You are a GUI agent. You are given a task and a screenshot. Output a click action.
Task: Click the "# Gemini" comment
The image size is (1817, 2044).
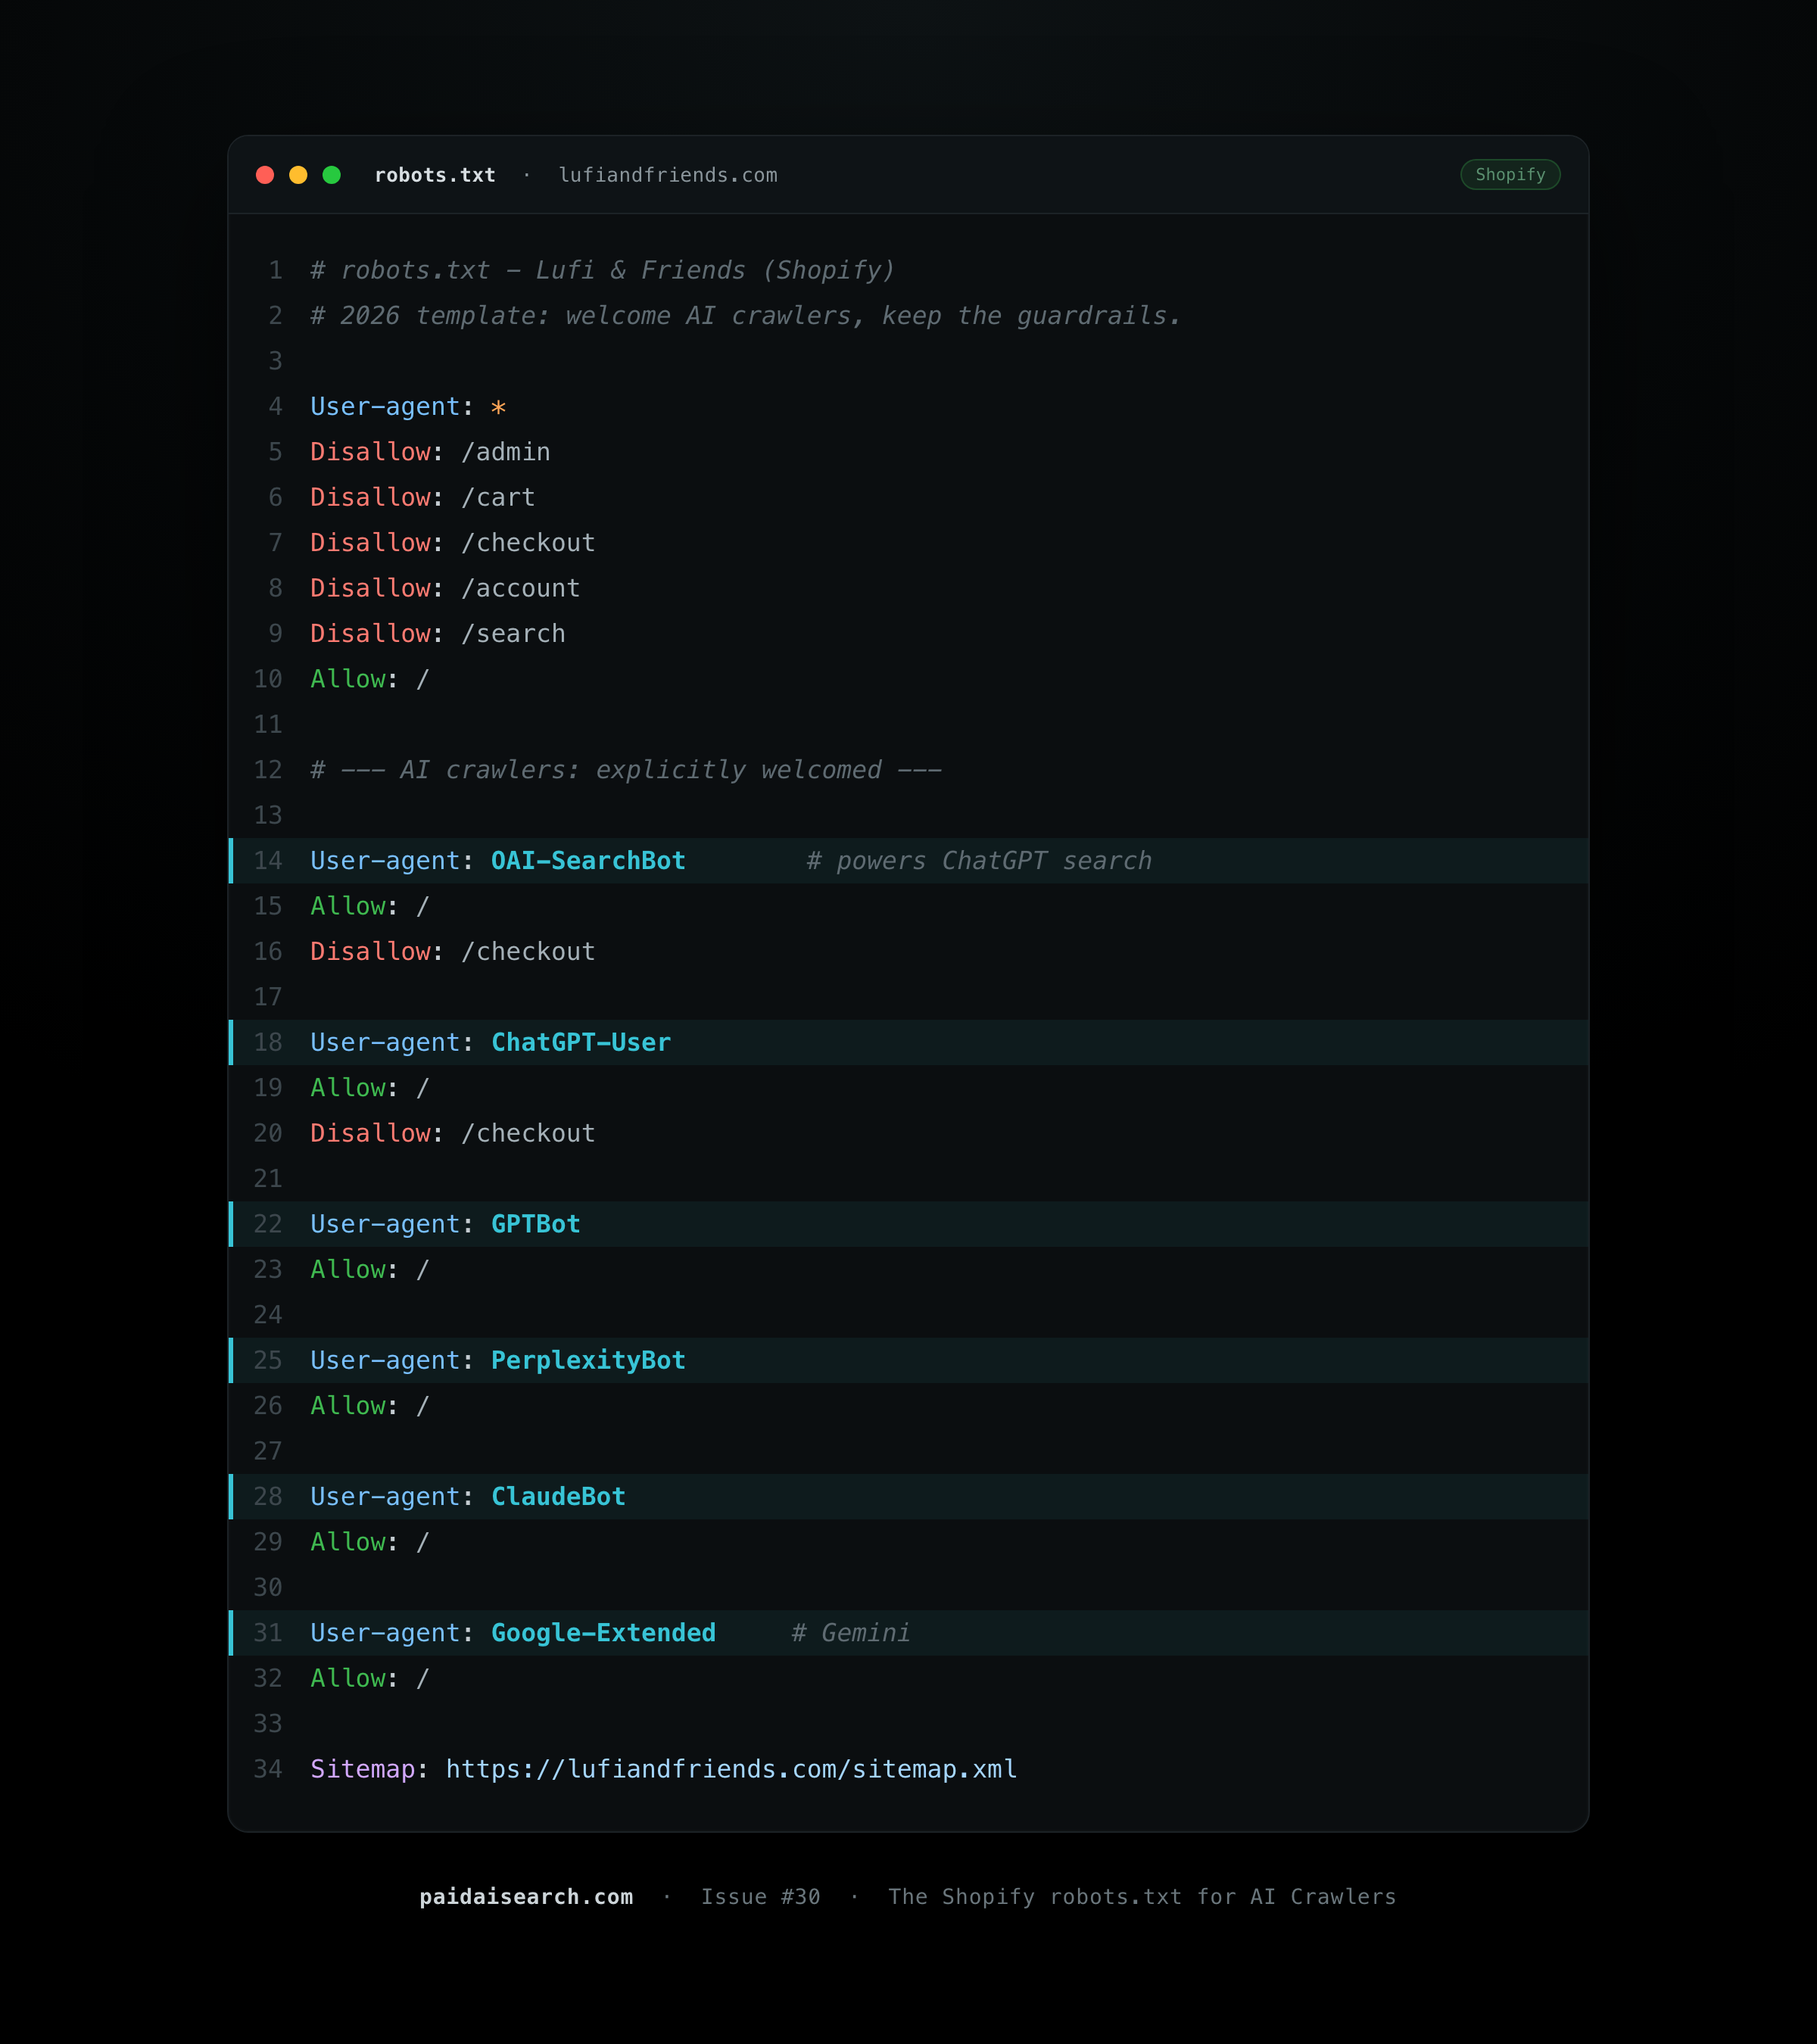[x=851, y=1633]
